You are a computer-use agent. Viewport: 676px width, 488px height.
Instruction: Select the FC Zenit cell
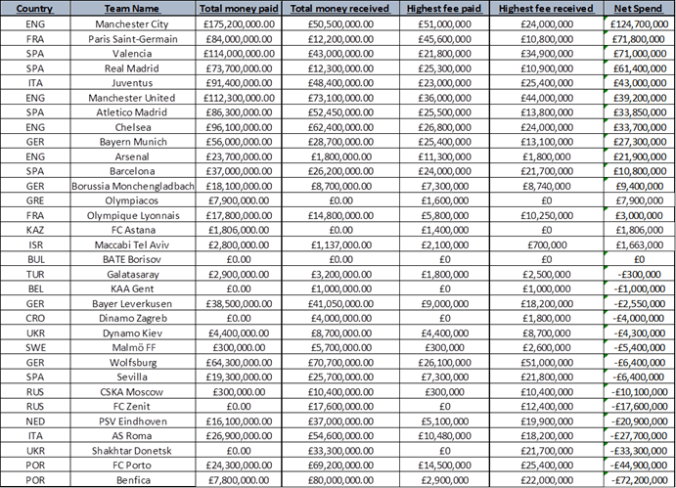[x=132, y=406]
